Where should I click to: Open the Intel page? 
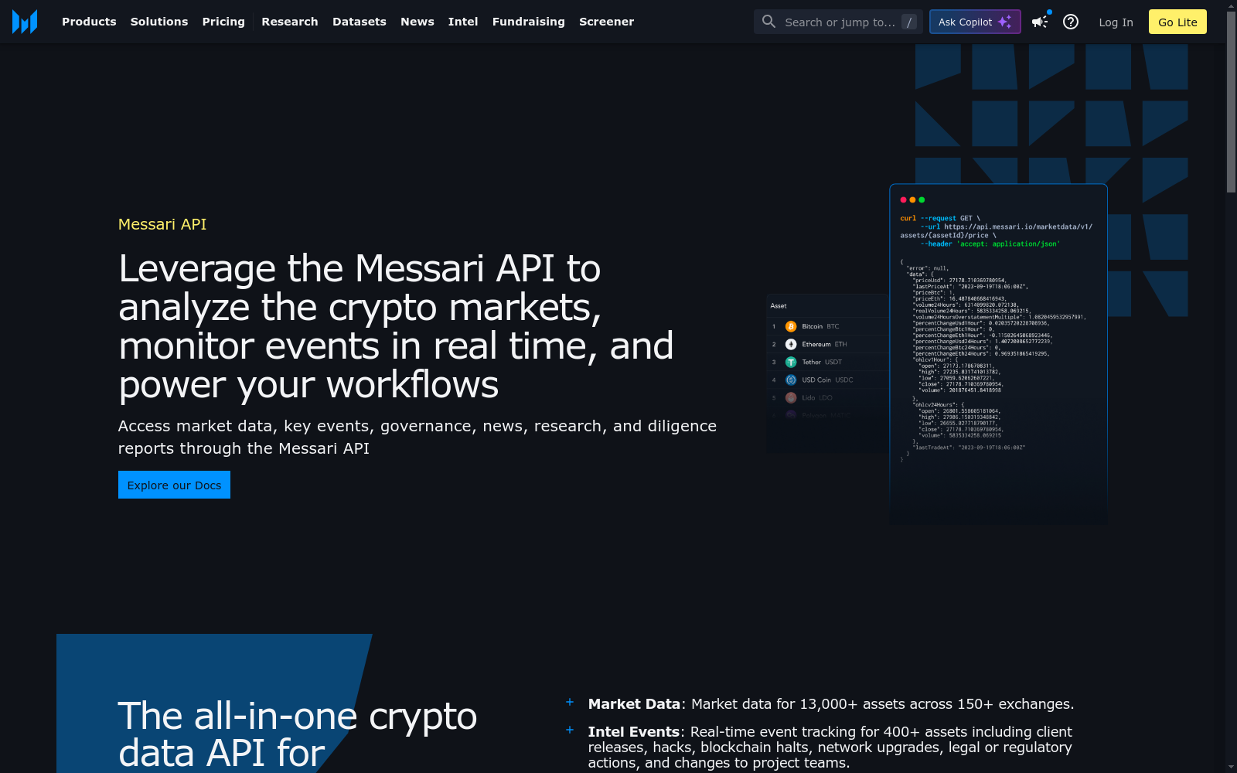[x=463, y=22]
